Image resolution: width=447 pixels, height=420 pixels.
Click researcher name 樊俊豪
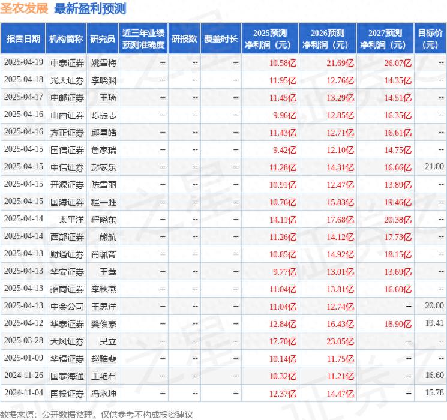click(x=104, y=324)
